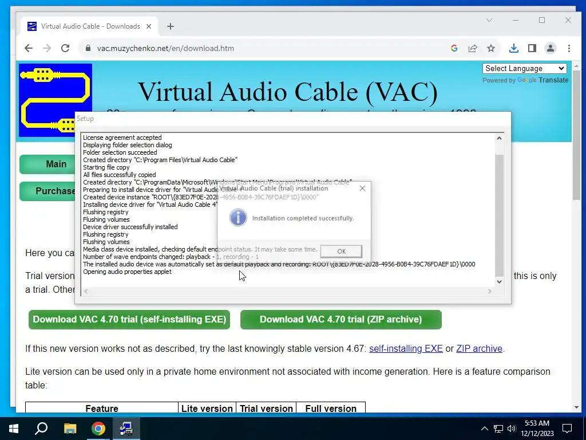Click the "Trial version" table column header

point(266,408)
